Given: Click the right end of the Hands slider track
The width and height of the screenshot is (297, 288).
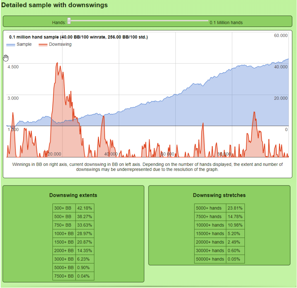Looking at the screenshot, I should (207, 21).
